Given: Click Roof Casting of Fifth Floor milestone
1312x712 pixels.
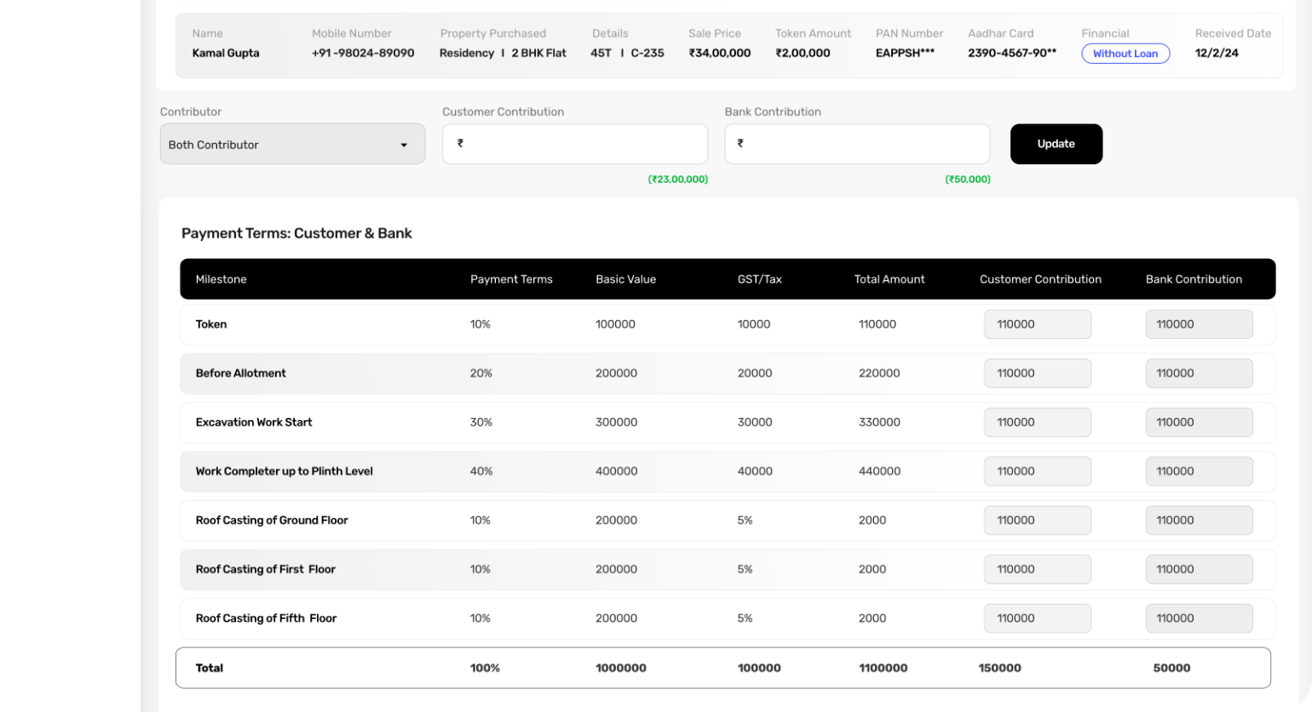Looking at the screenshot, I should point(266,618).
